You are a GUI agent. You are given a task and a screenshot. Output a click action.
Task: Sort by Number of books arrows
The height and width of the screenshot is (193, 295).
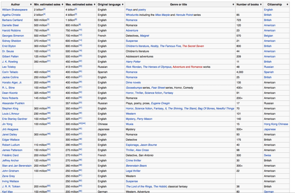click(261, 4)
